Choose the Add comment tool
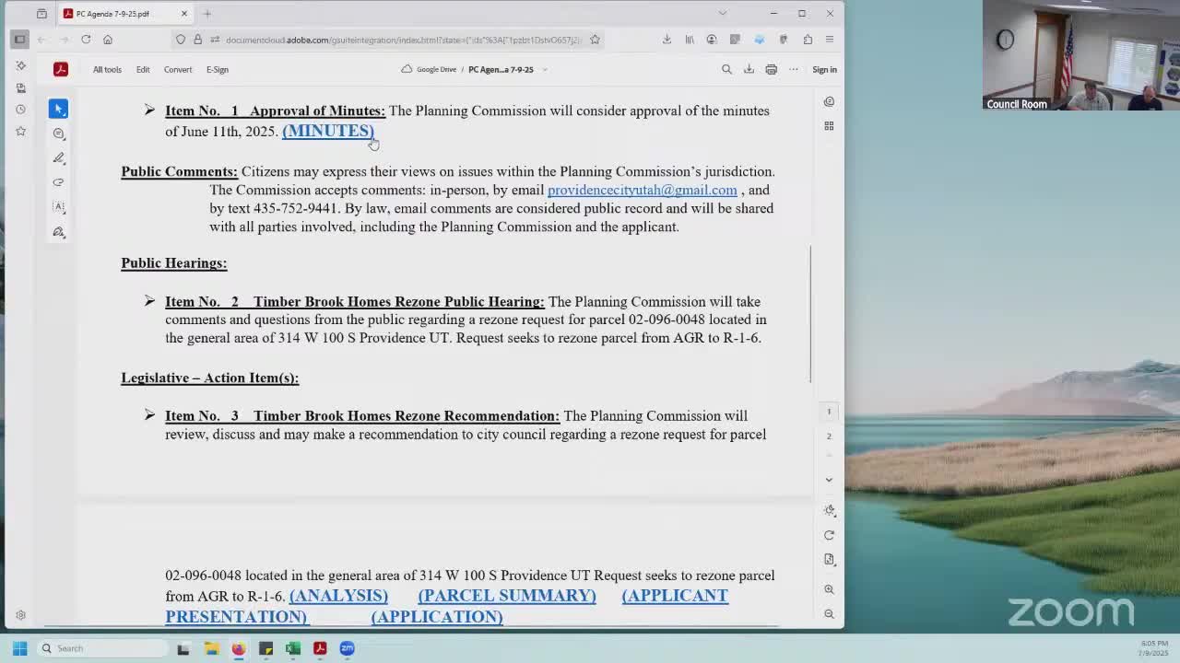This screenshot has height=663, width=1180. [58, 134]
